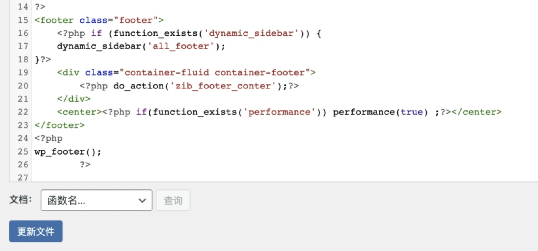Click the 'zib_footer_conter' action name
This screenshot has width=538, height=251.
223,86
